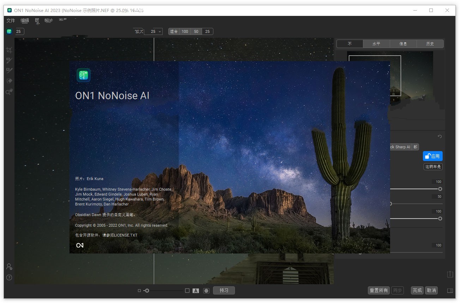Click the 照片: Erik Kuna credit text
This screenshot has height=304, width=461.
[89, 179]
